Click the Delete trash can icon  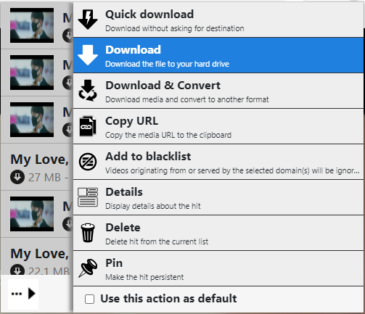point(88,233)
